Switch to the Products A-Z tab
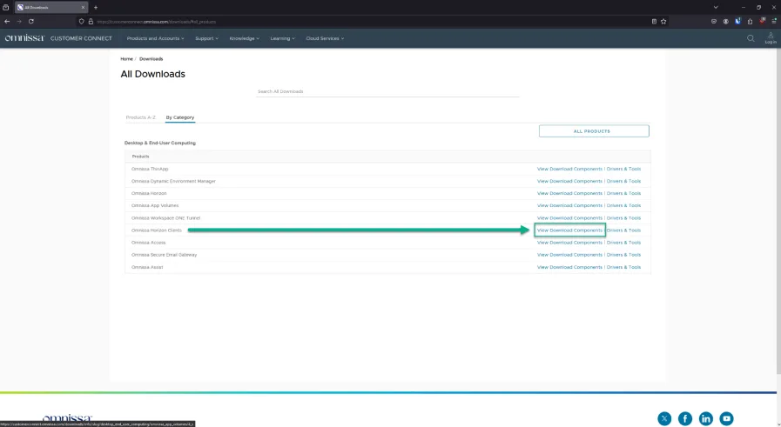781x427 pixels. [x=140, y=117]
